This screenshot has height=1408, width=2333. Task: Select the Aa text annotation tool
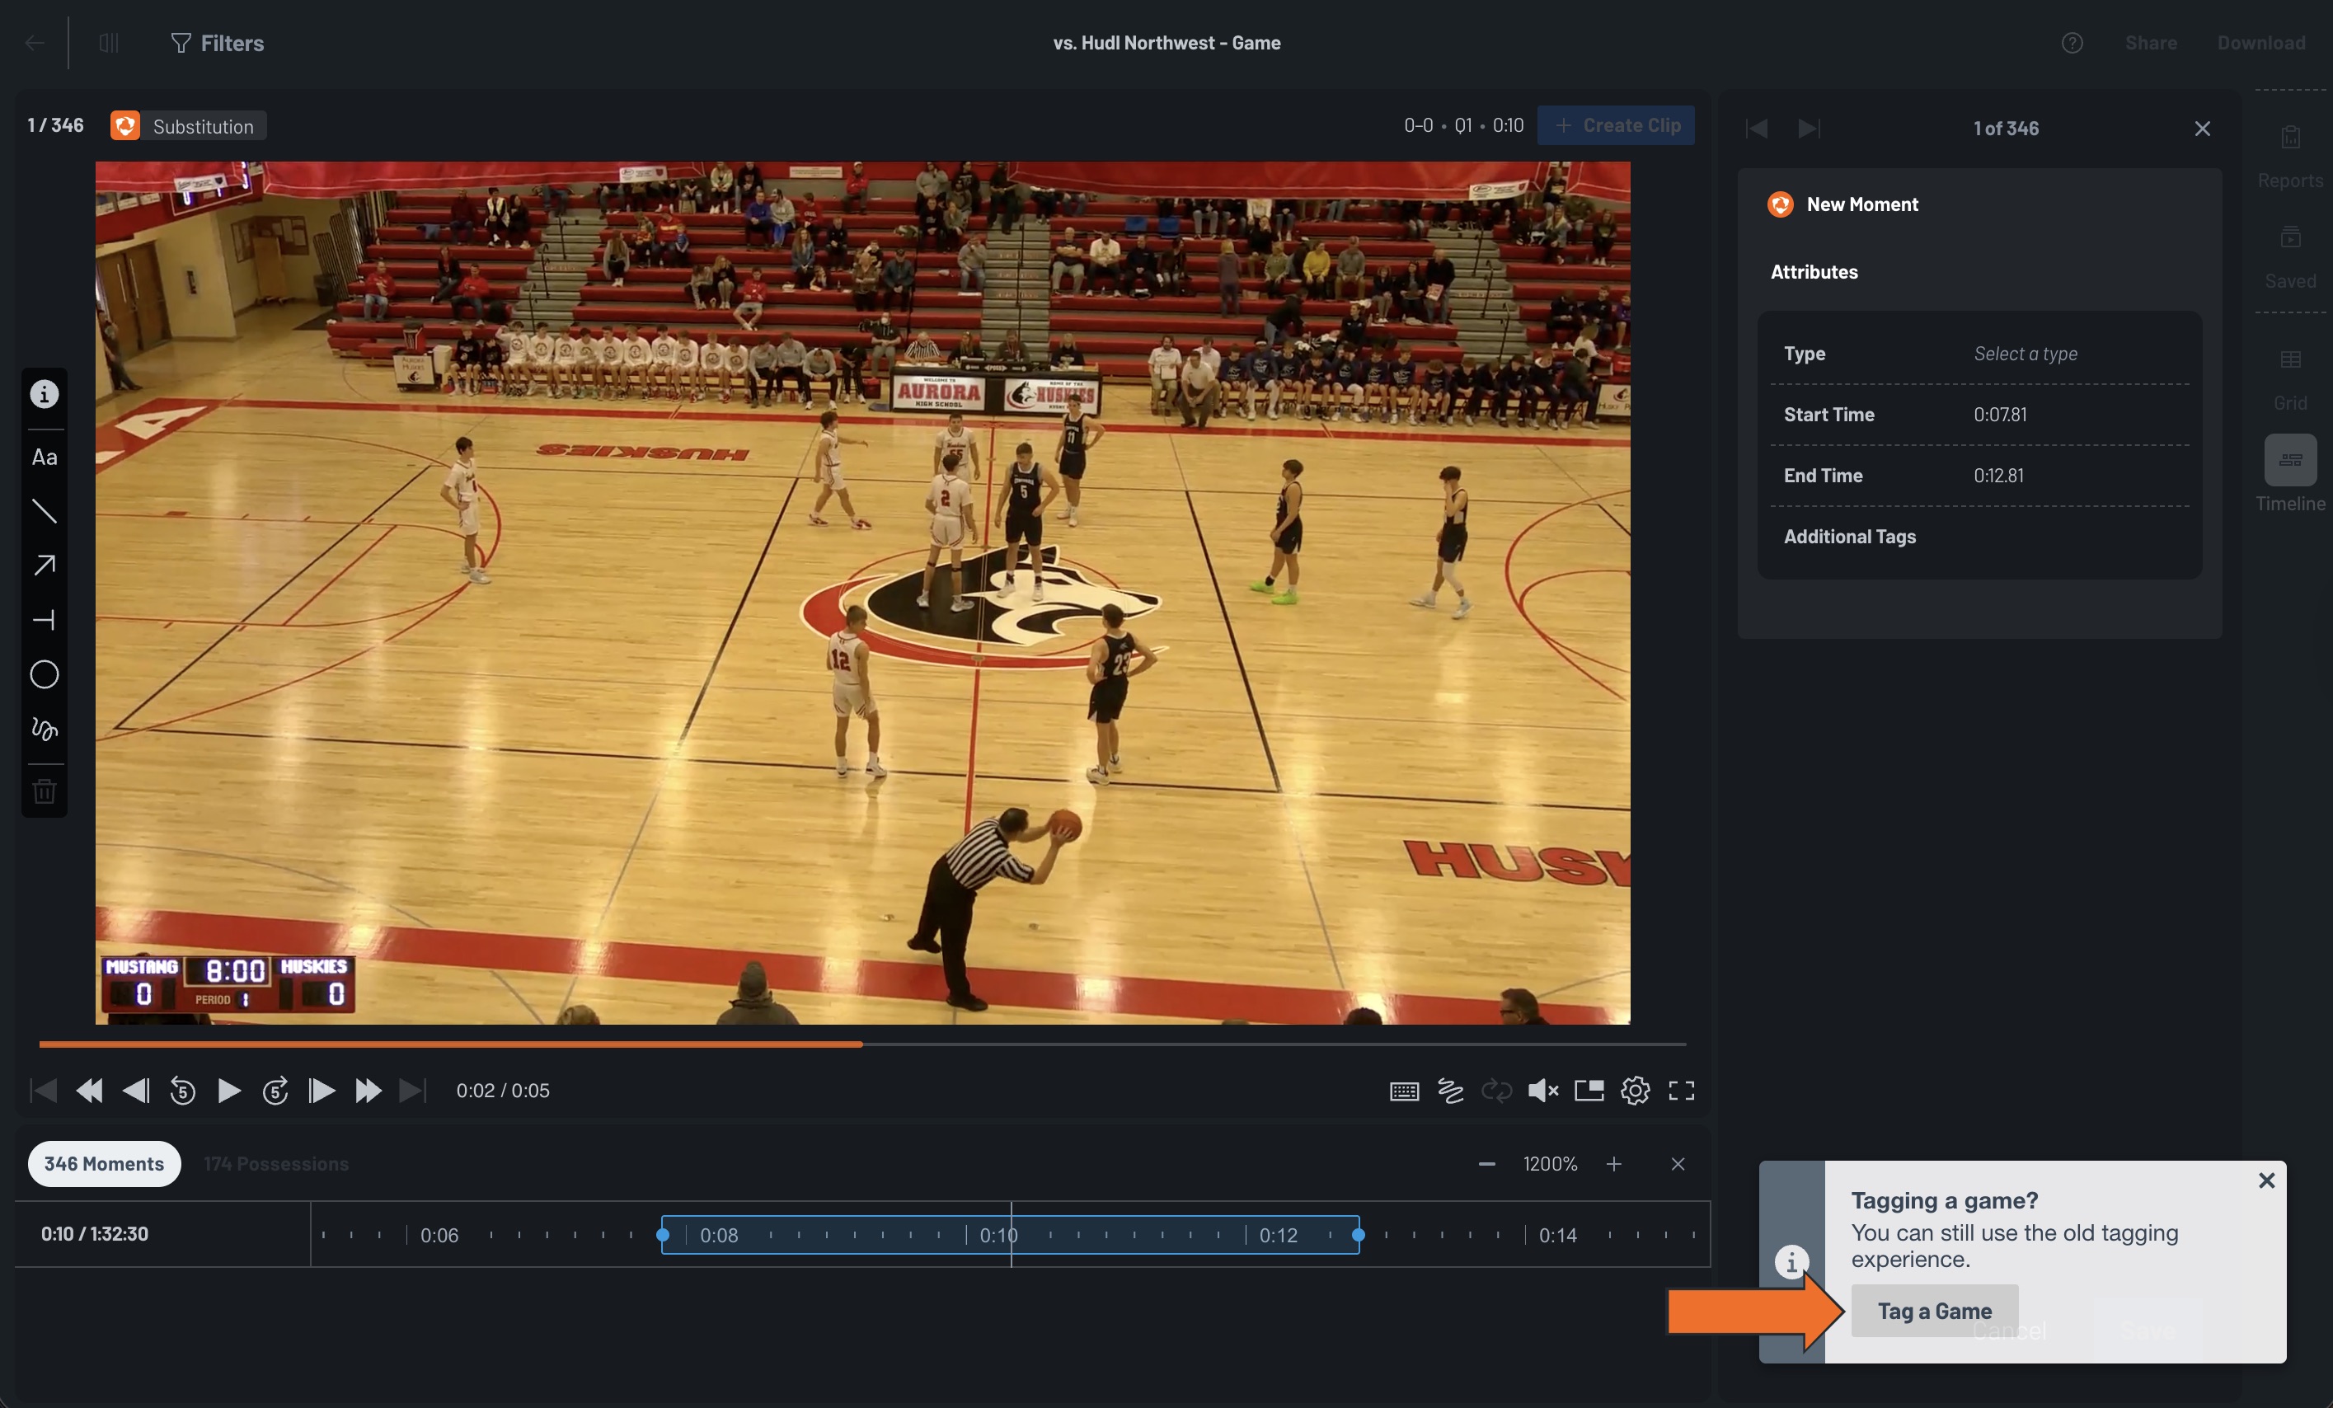pyautogui.click(x=45, y=458)
